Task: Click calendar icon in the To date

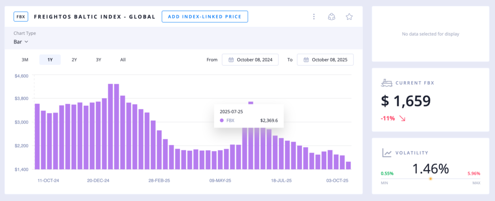Action: pos(306,60)
